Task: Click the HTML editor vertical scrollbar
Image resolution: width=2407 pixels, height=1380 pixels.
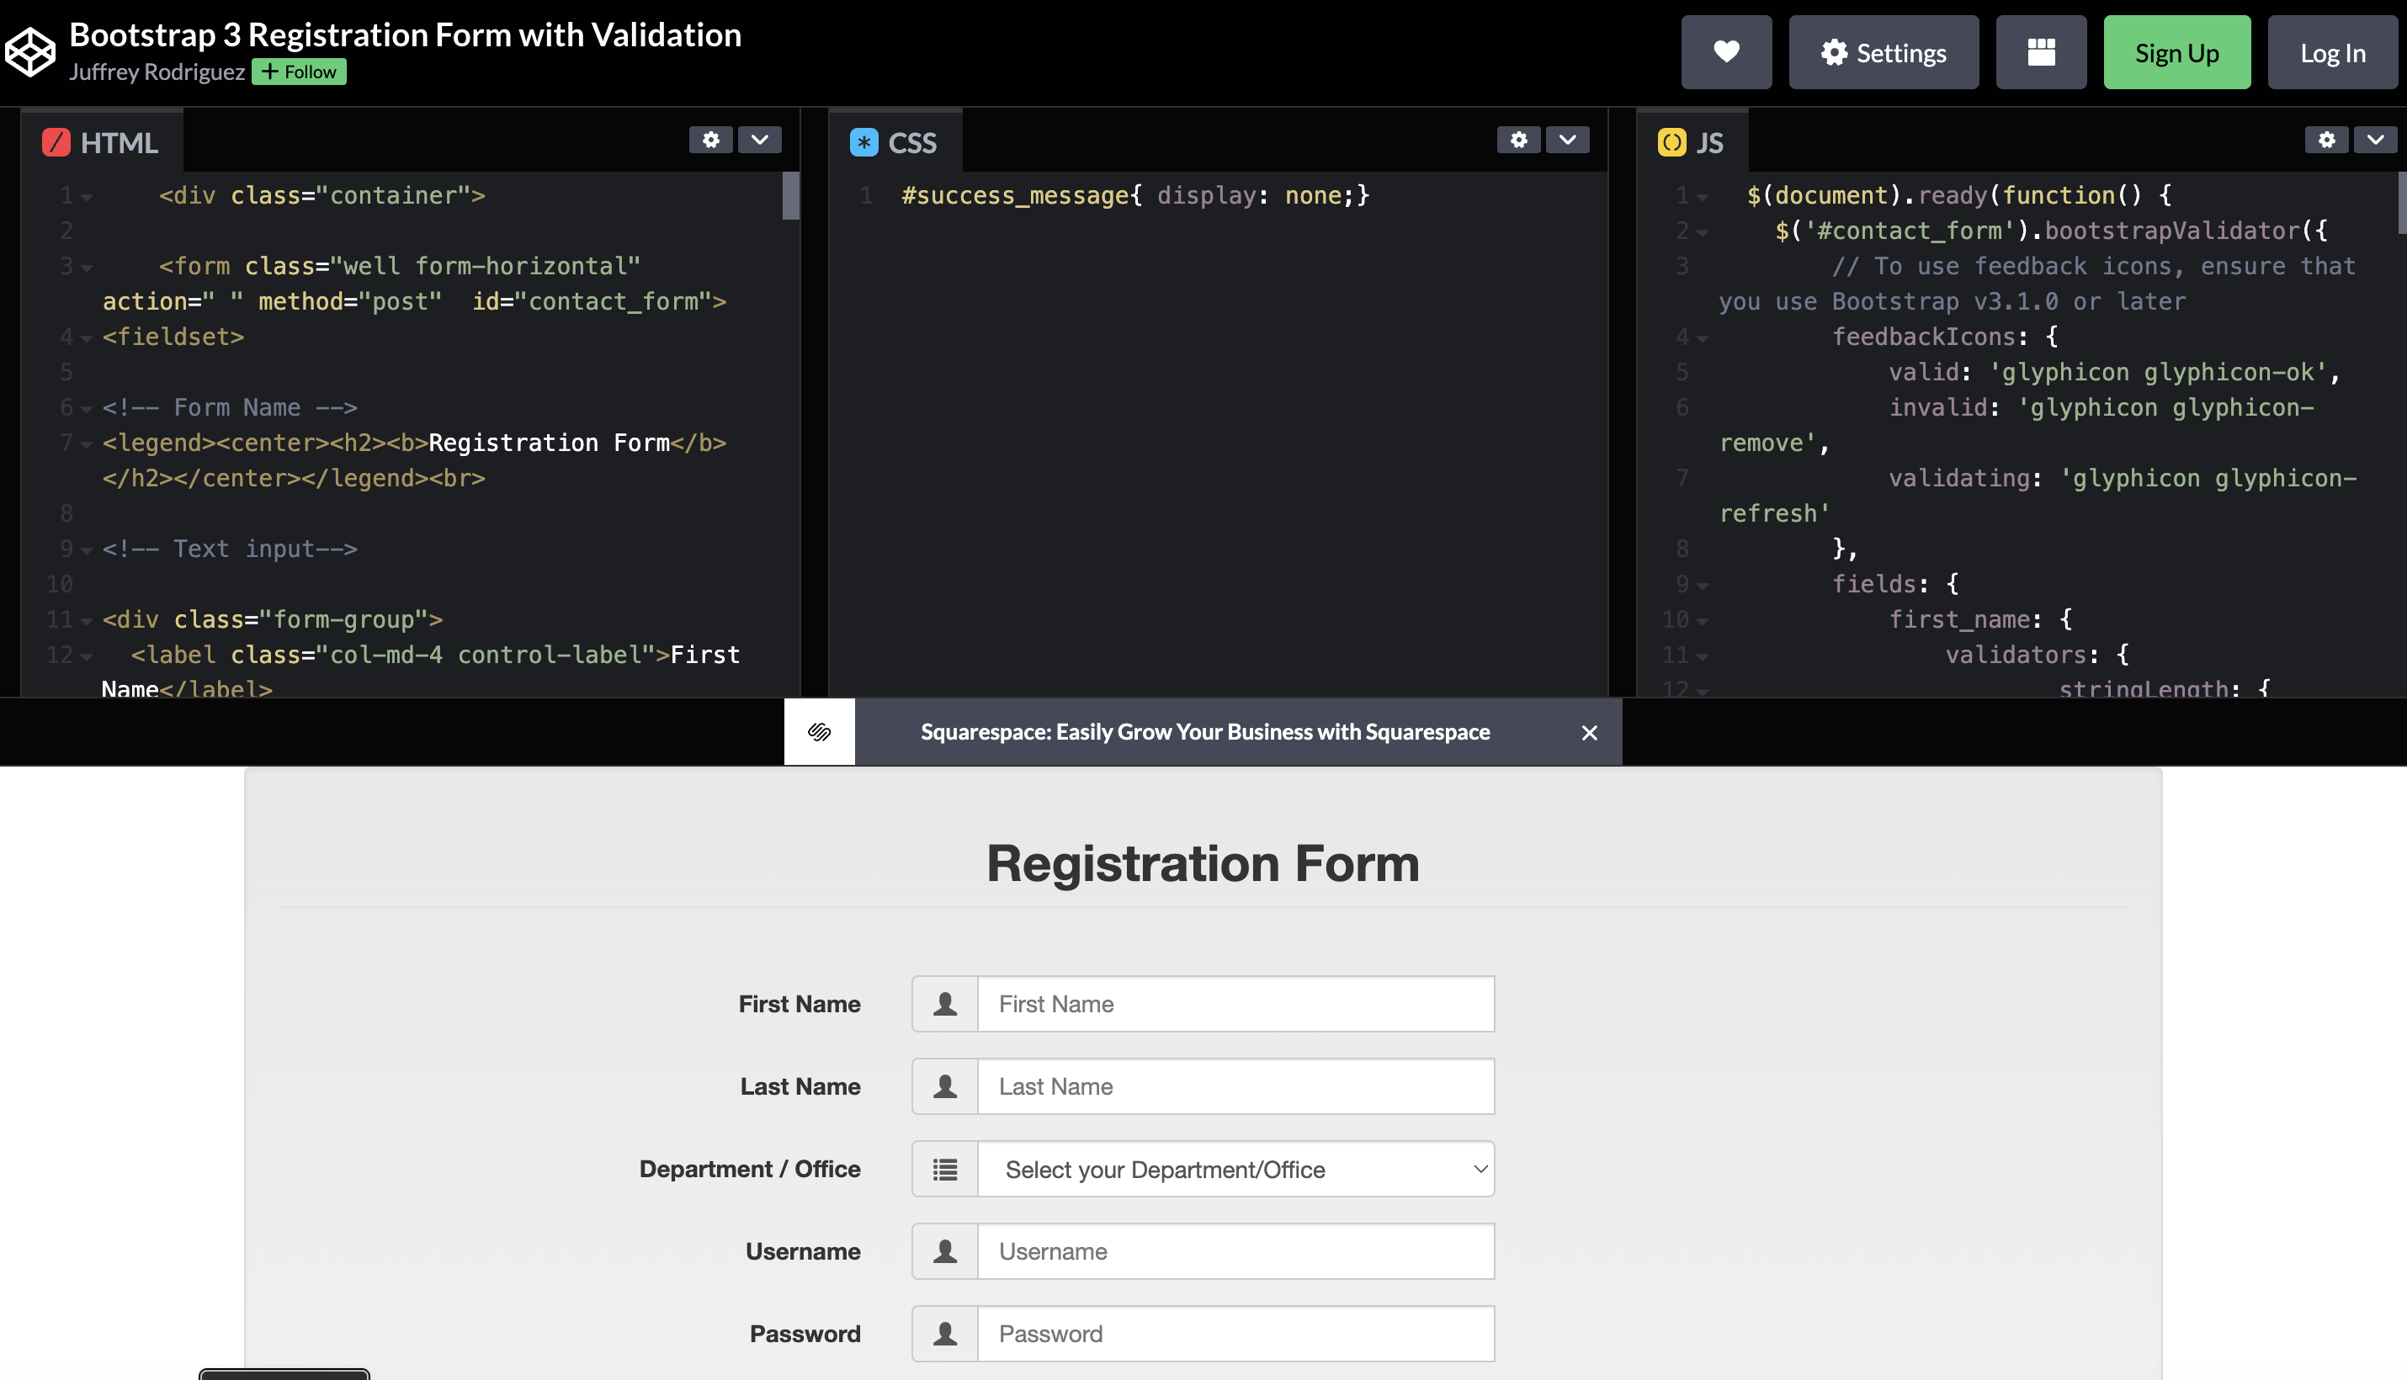Action: click(790, 196)
